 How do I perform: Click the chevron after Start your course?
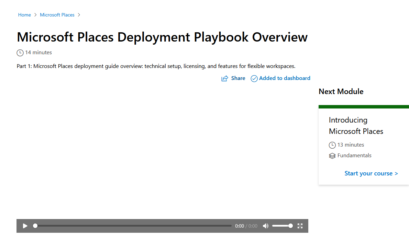(396, 173)
